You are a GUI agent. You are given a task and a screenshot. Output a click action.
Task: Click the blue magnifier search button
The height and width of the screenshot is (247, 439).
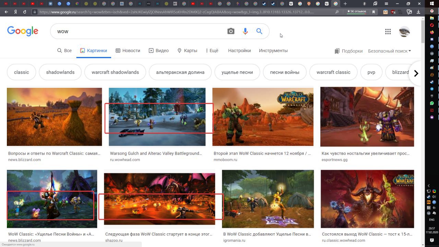coord(259,31)
